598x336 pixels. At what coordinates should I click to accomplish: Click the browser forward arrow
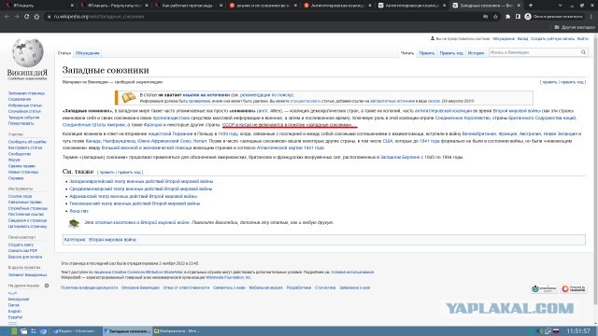(17, 17)
